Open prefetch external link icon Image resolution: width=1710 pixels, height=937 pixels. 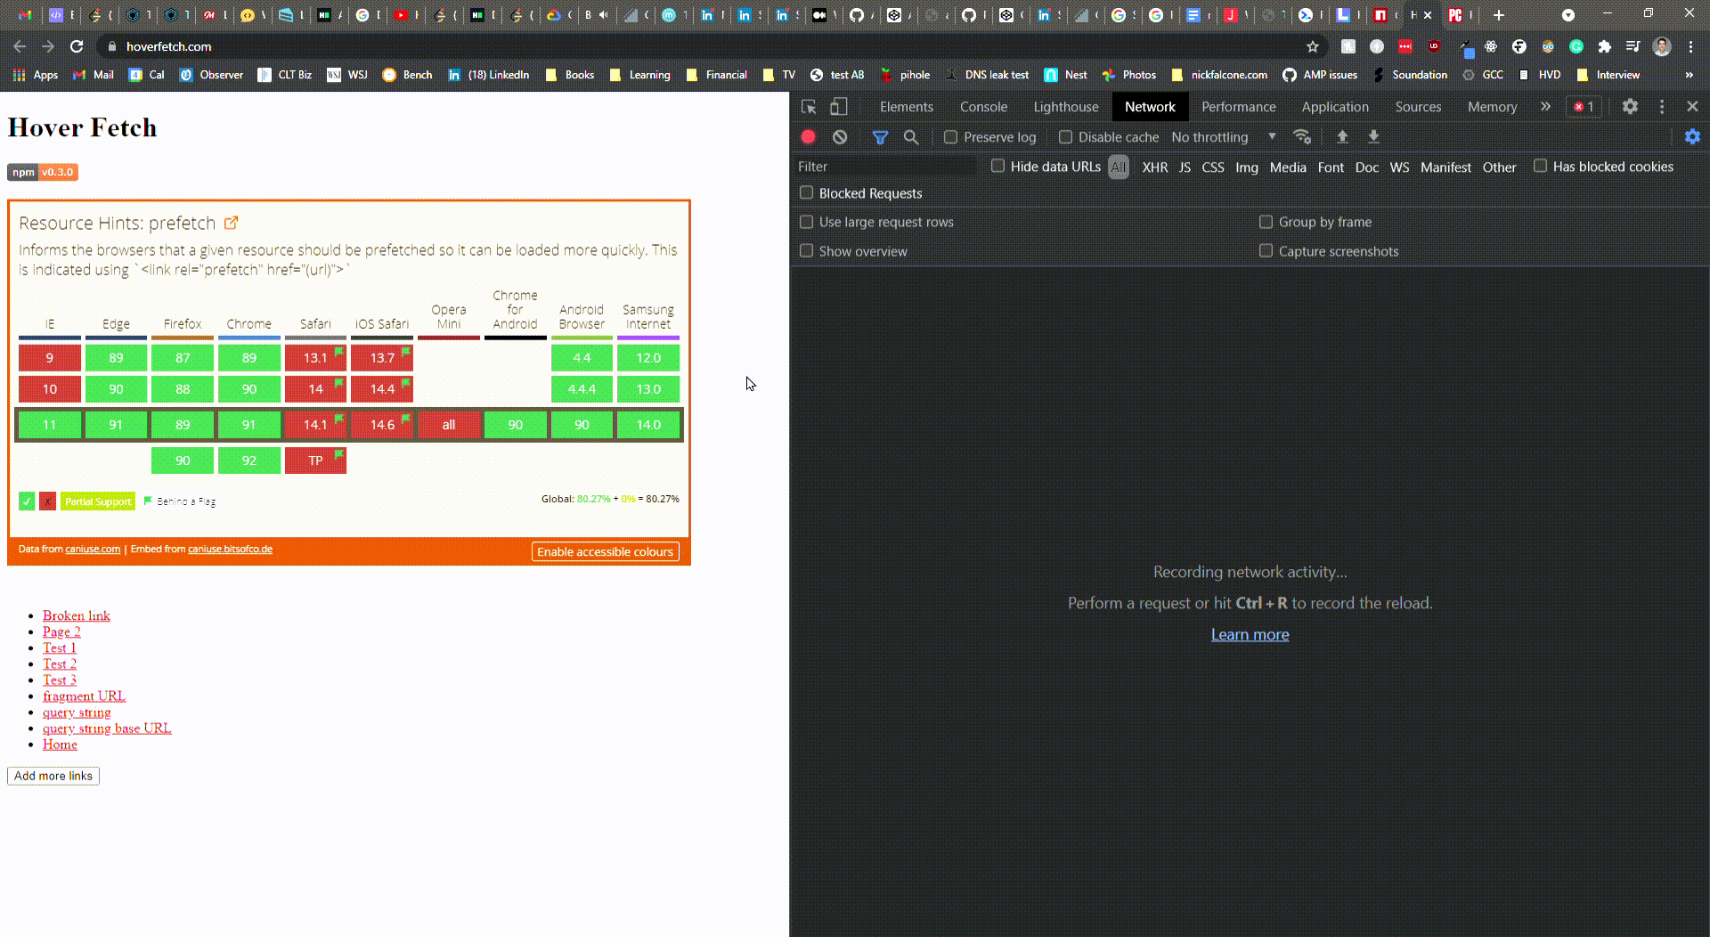(x=232, y=223)
